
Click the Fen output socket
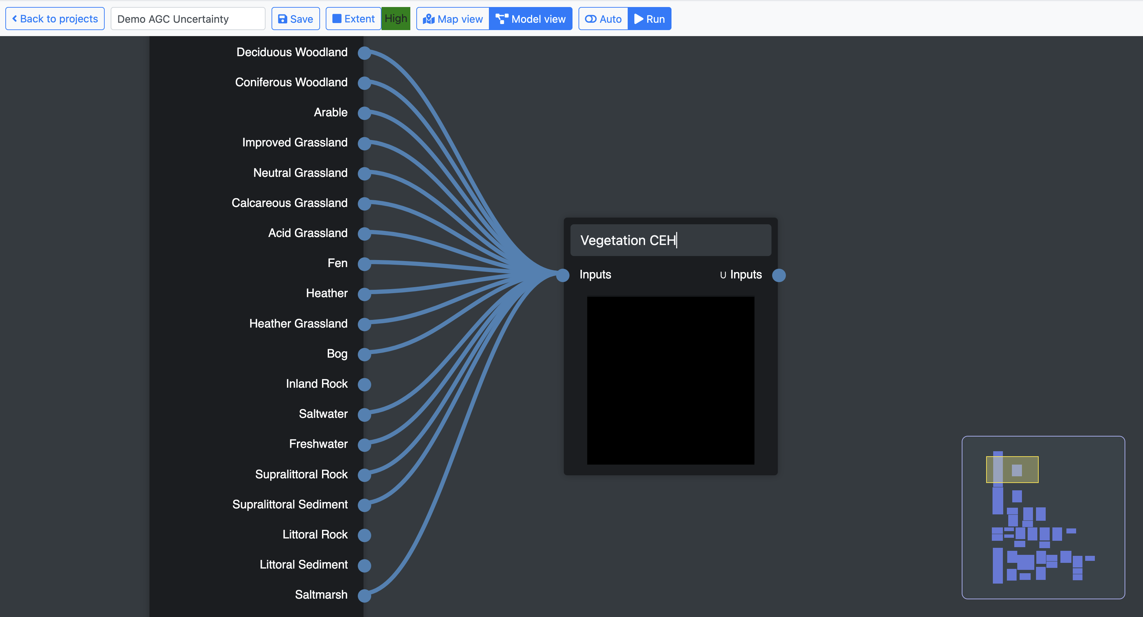364,263
